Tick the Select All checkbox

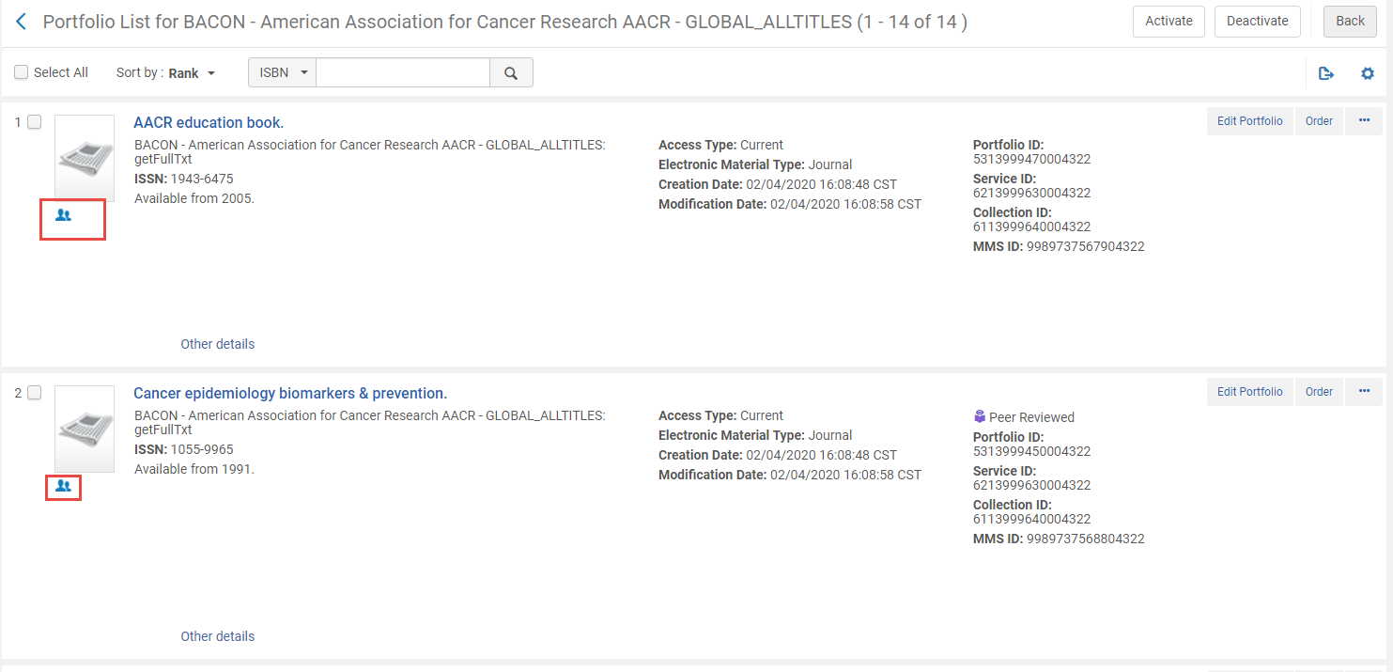click(x=21, y=72)
